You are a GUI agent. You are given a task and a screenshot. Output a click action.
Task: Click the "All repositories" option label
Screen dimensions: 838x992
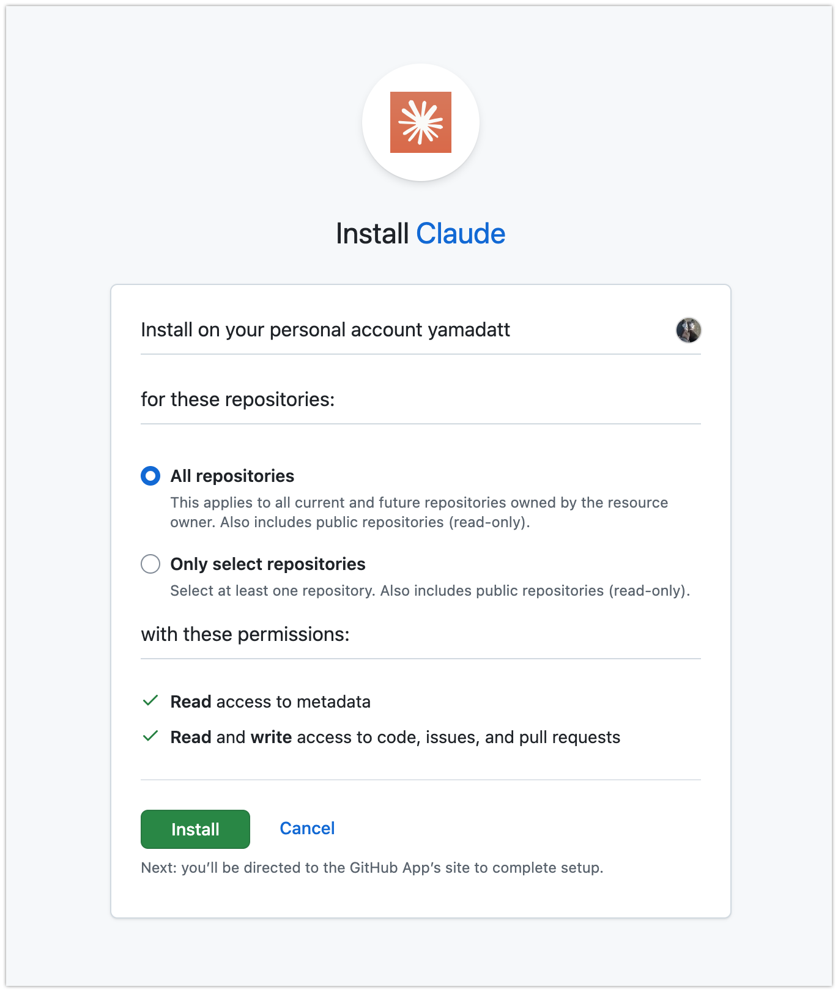[x=232, y=476]
